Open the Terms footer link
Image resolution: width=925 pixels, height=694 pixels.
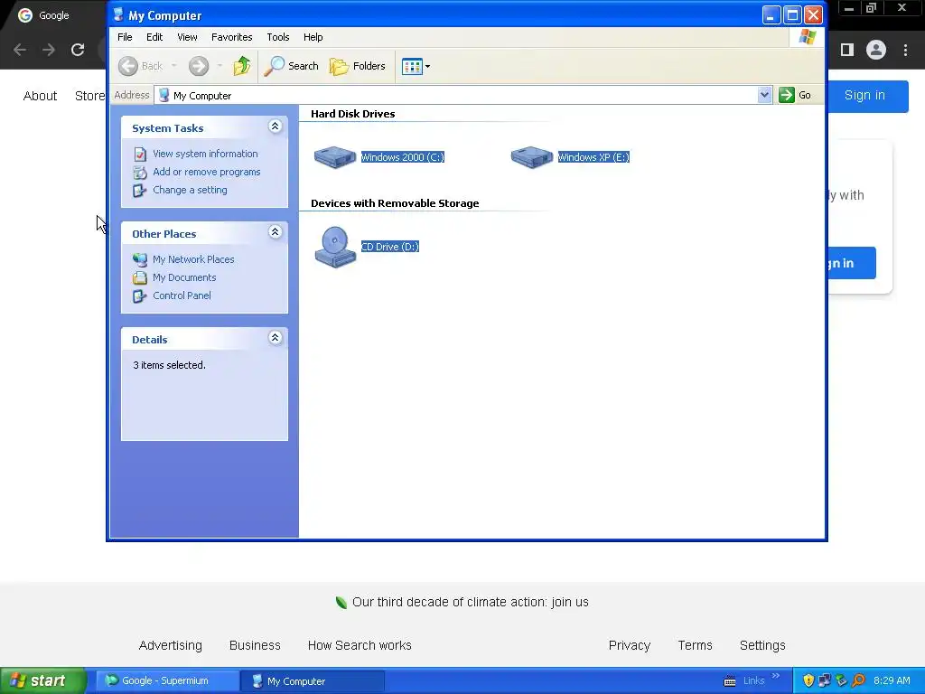(695, 645)
